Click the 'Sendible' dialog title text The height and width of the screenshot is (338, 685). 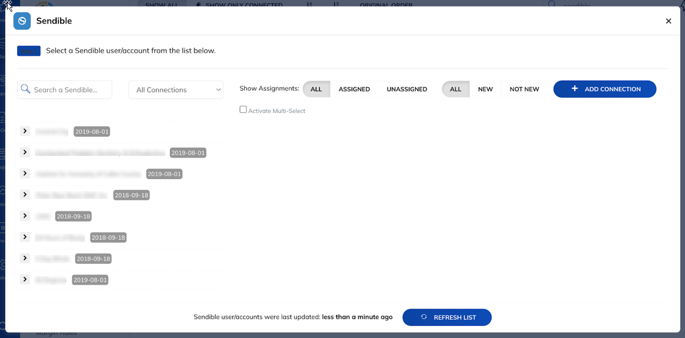pyautogui.click(x=54, y=21)
